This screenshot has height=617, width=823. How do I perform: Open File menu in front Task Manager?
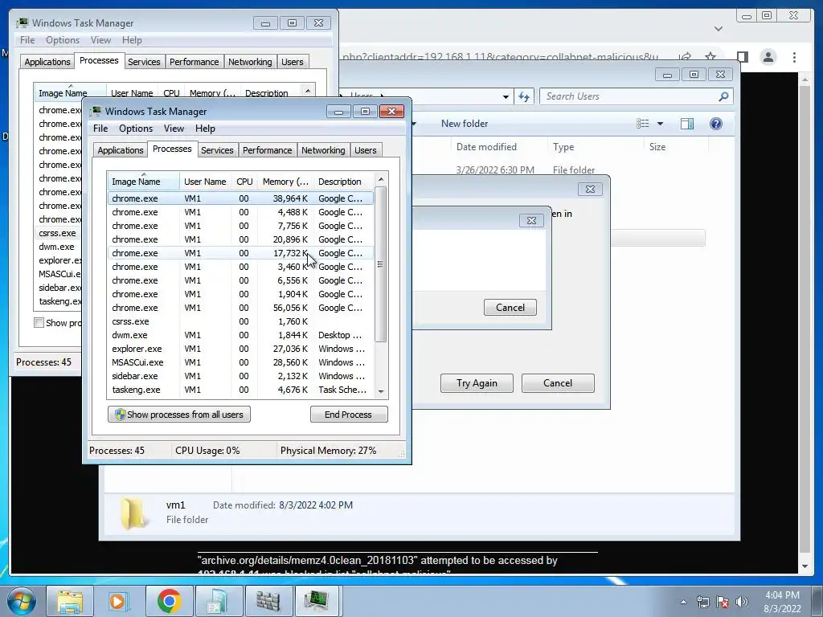(x=100, y=129)
